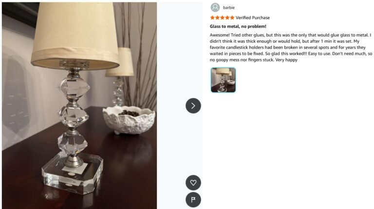Viewport: 374px width, 209px height.
Task: Click the review text starting with Awesome!
Action: [x=291, y=47]
